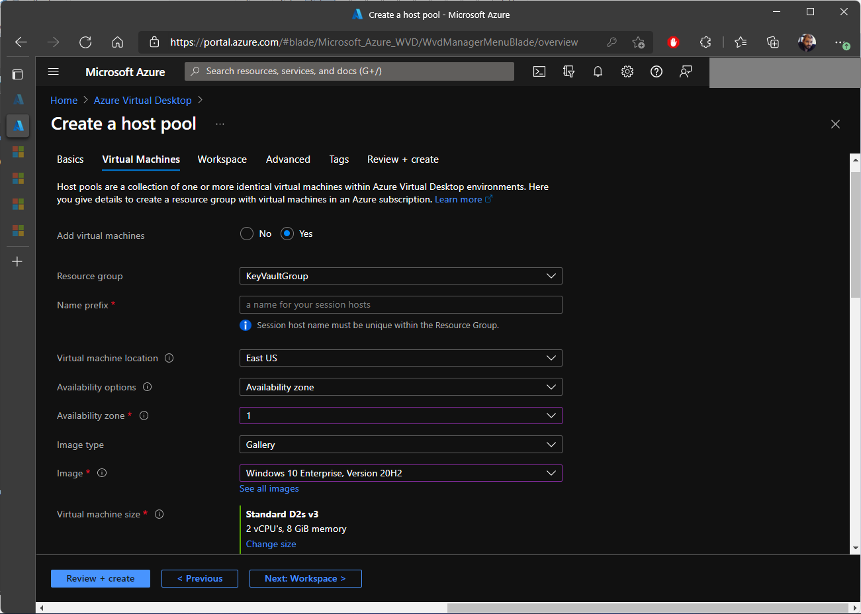
Task: Click the horizontal scrollbar at bottom
Action: (x=648, y=608)
